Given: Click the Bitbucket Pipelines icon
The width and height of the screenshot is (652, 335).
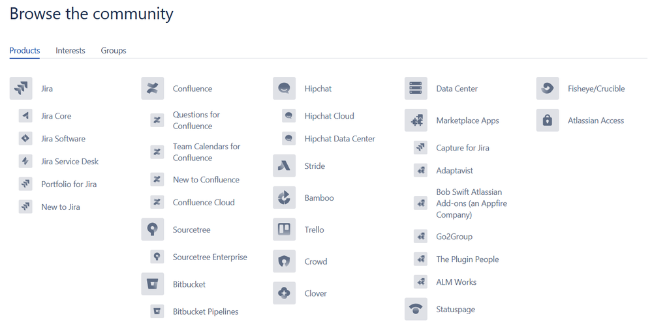Looking at the screenshot, I should tap(157, 312).
